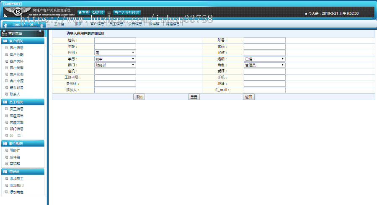Collapse the 邮件相关 sidebar section
377x205 pixels.
point(23,144)
